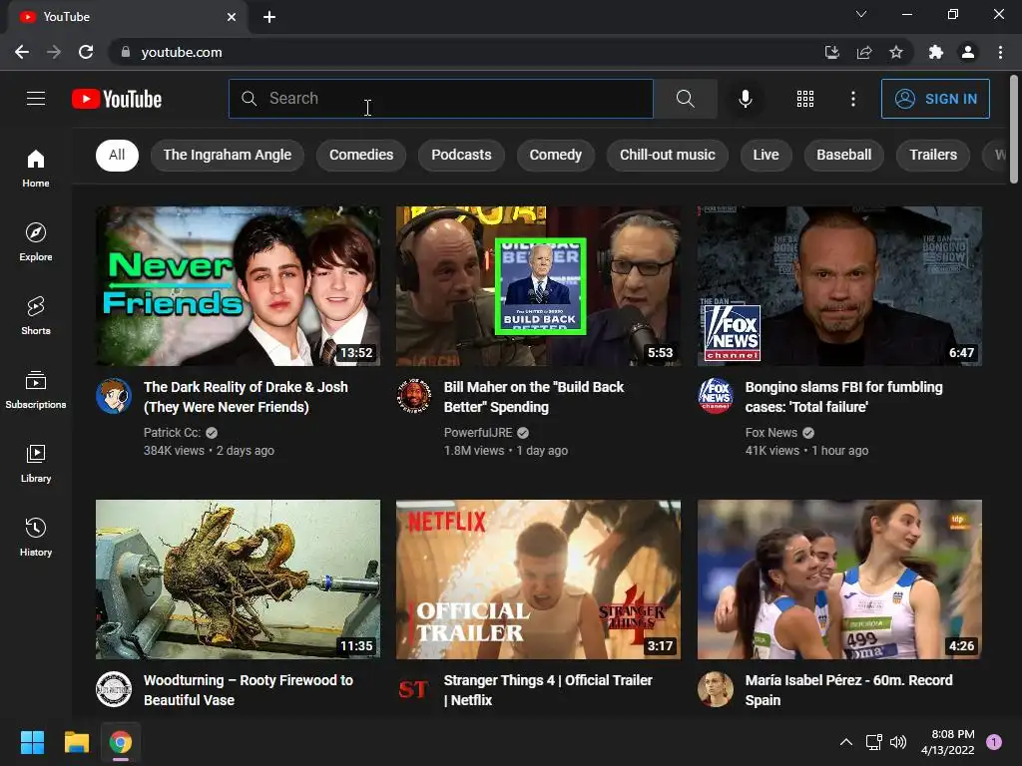Click the page vertical scrollbar
The width and height of the screenshot is (1022, 766).
click(1014, 129)
